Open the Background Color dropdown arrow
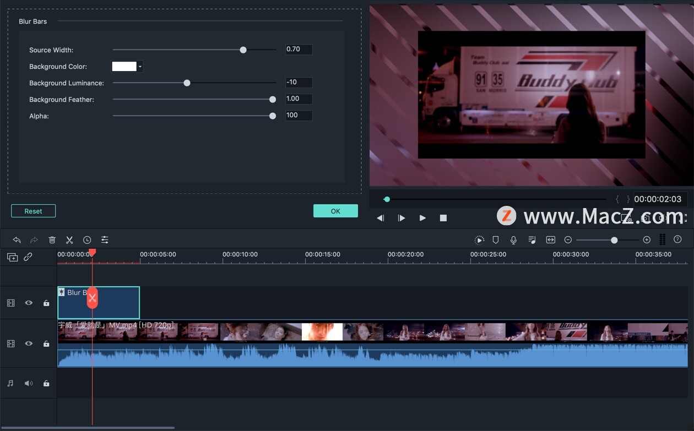 [140, 67]
